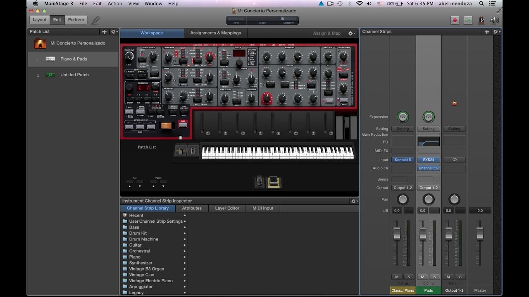Select the Untitled Patch green icon
The image size is (529, 297).
pyautogui.click(x=50, y=75)
